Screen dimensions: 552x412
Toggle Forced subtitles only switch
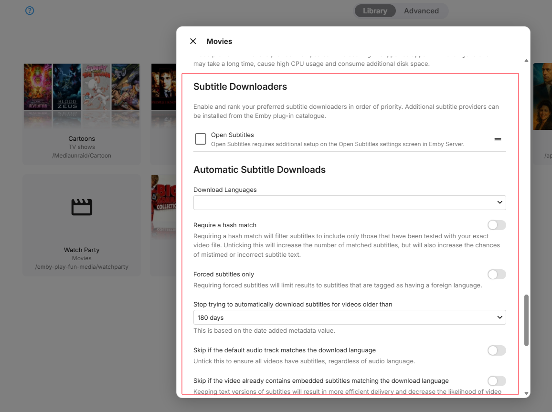[x=496, y=275]
